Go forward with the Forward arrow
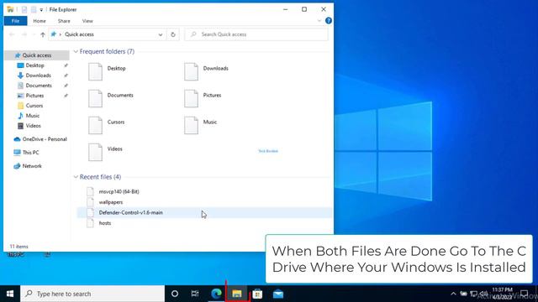The width and height of the screenshot is (538, 302). click(24, 34)
